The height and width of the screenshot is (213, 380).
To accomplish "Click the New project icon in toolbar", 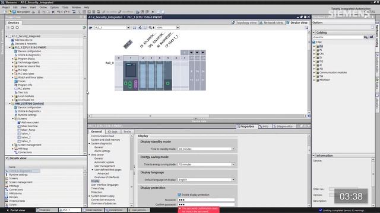I will [5, 12].
